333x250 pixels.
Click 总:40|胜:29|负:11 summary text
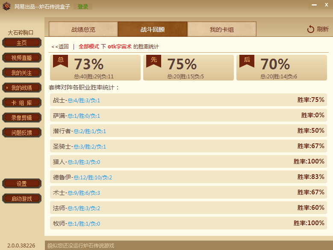tap(94, 76)
